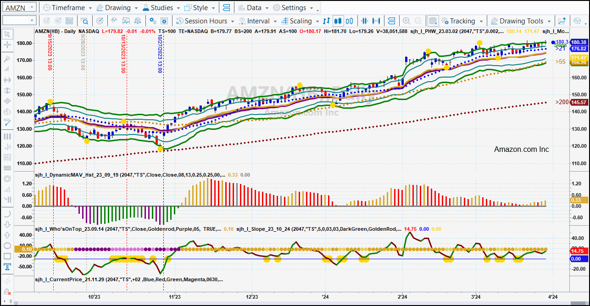Select the pointer tool in drawing sidebar

click(x=7, y=34)
